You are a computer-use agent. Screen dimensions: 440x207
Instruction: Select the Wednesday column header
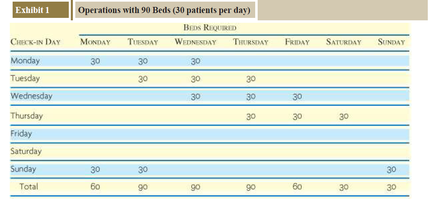click(195, 42)
